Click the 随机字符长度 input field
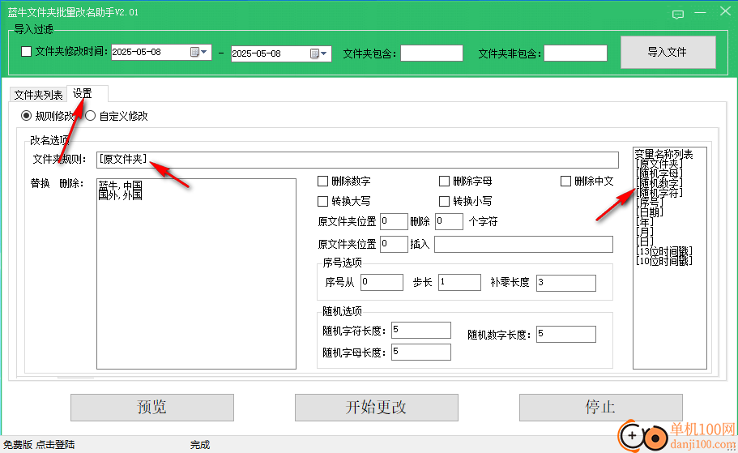 [420, 330]
